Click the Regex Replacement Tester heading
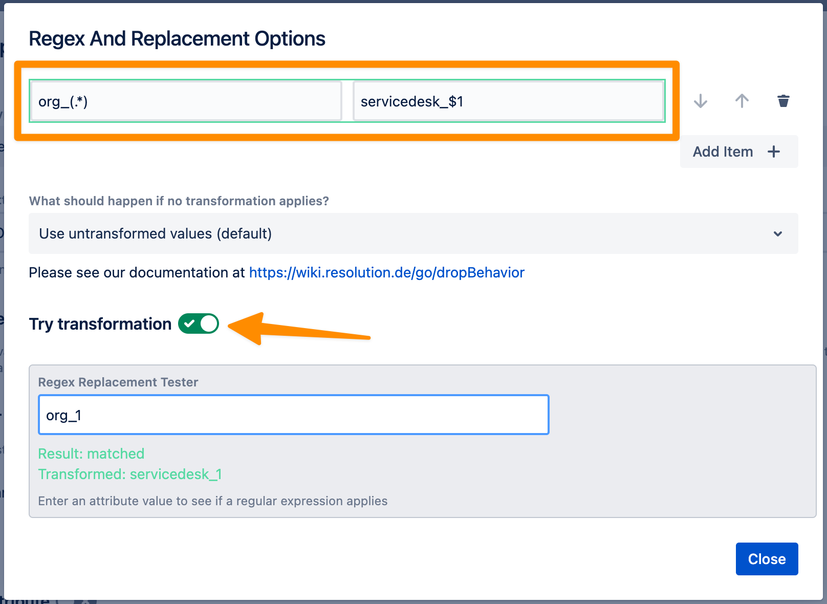The image size is (827, 604). pos(118,382)
